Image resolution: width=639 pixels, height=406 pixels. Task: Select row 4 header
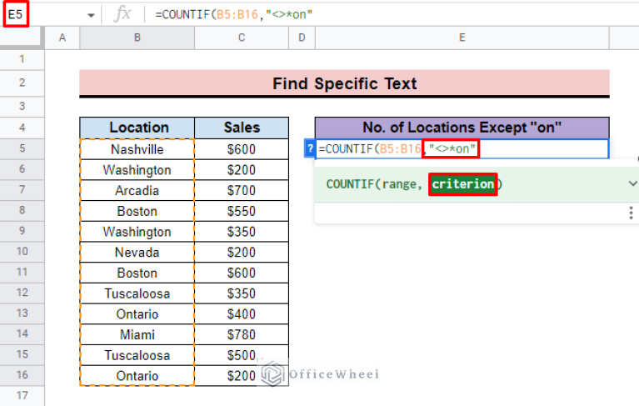tap(22, 128)
